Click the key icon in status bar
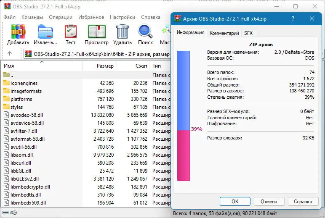The height and width of the screenshot is (218, 325). (x=13, y=213)
